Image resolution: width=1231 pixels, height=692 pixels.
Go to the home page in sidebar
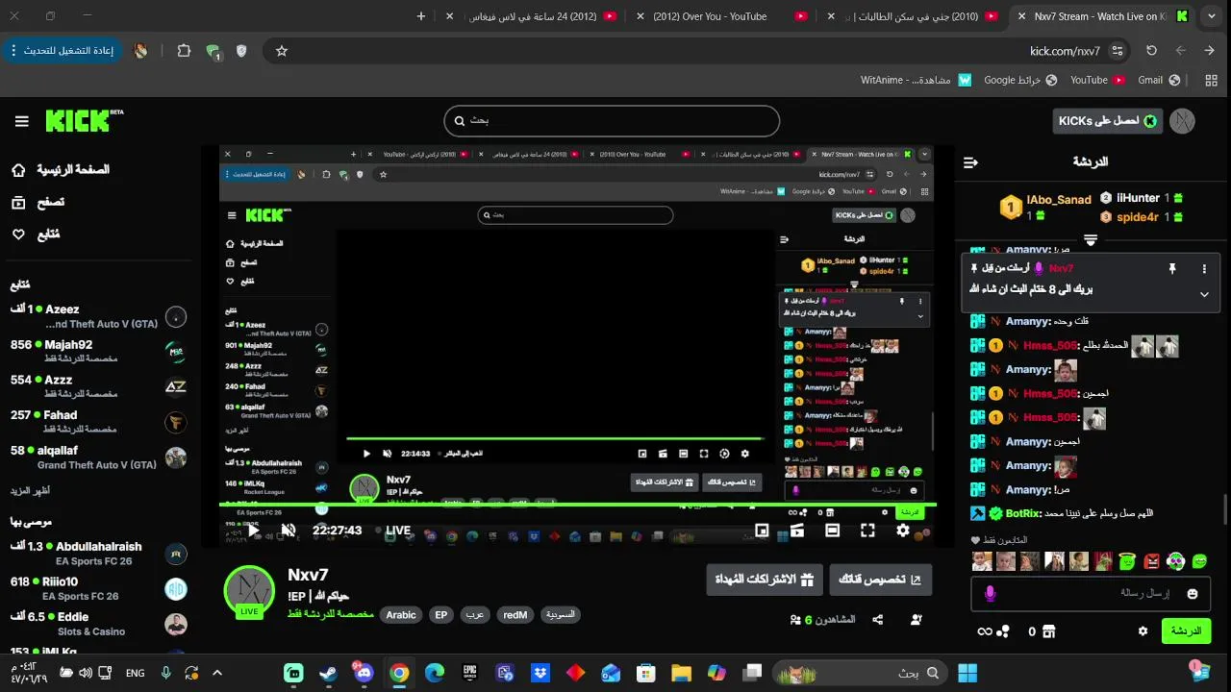[x=60, y=169]
